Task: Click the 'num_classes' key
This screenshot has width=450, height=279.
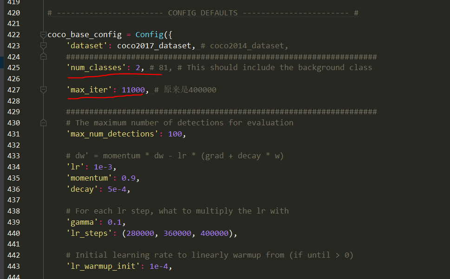Action: [x=96, y=68]
